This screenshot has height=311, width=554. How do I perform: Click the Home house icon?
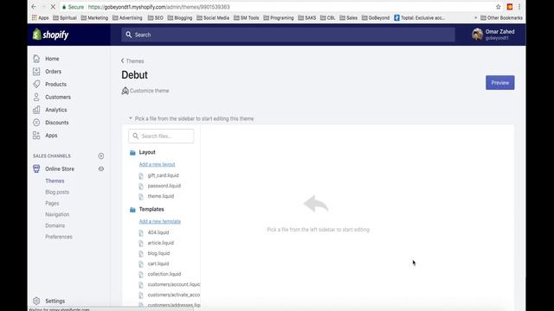36,59
